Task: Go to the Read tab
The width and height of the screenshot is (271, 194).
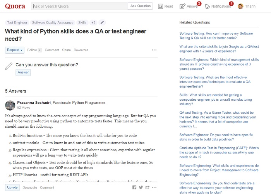Action: click(165, 7)
